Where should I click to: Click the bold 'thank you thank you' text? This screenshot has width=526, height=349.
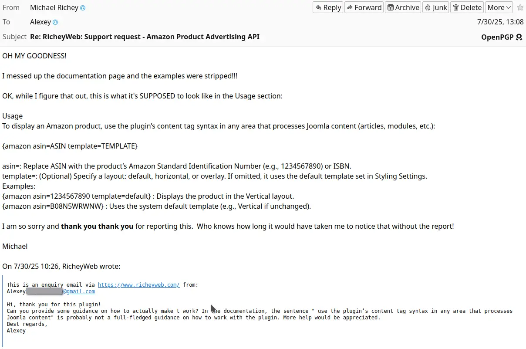97,226
